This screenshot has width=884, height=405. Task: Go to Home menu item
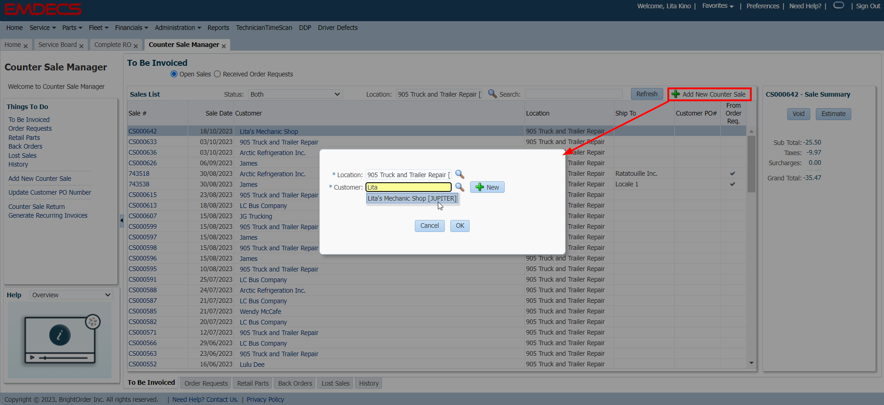pos(15,28)
